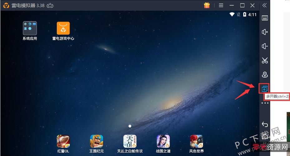Launch 天乩之白蛇传说 game
Image resolution: width=290 pixels, height=156 pixels.
(130, 141)
